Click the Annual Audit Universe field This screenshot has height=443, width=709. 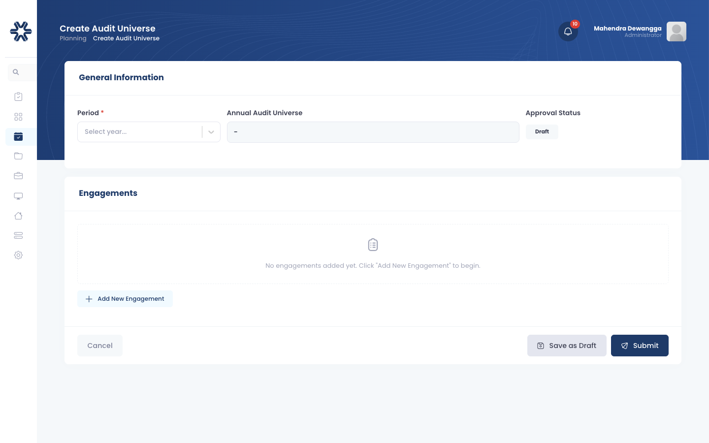point(373,132)
